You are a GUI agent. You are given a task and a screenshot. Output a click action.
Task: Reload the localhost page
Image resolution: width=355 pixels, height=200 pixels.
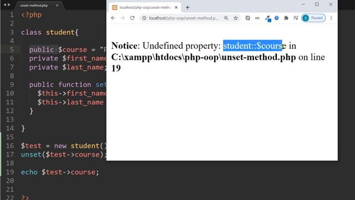(x=132, y=18)
